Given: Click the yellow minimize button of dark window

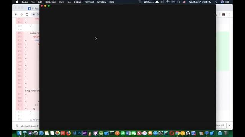Looking at the screenshot, I should tap(45, 6).
